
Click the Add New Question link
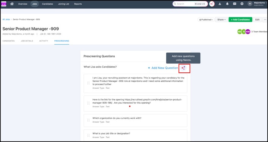pyautogui.click(x=163, y=68)
